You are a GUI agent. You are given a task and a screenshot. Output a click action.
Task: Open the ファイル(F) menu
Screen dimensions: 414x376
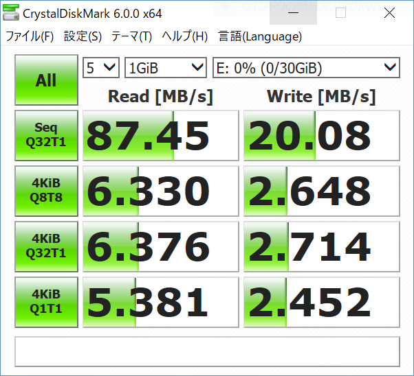tap(30, 37)
